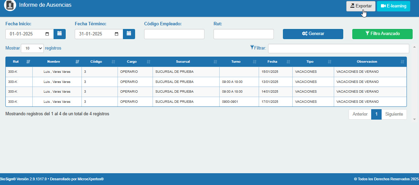Screen dimensions: 419x185
Task: Sort table by Sucursal column
Action: coord(186,62)
